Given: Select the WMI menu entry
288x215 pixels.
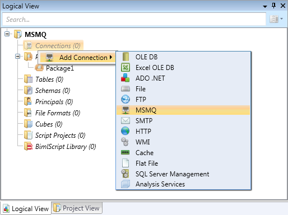Looking at the screenshot, I should click(x=183, y=142).
